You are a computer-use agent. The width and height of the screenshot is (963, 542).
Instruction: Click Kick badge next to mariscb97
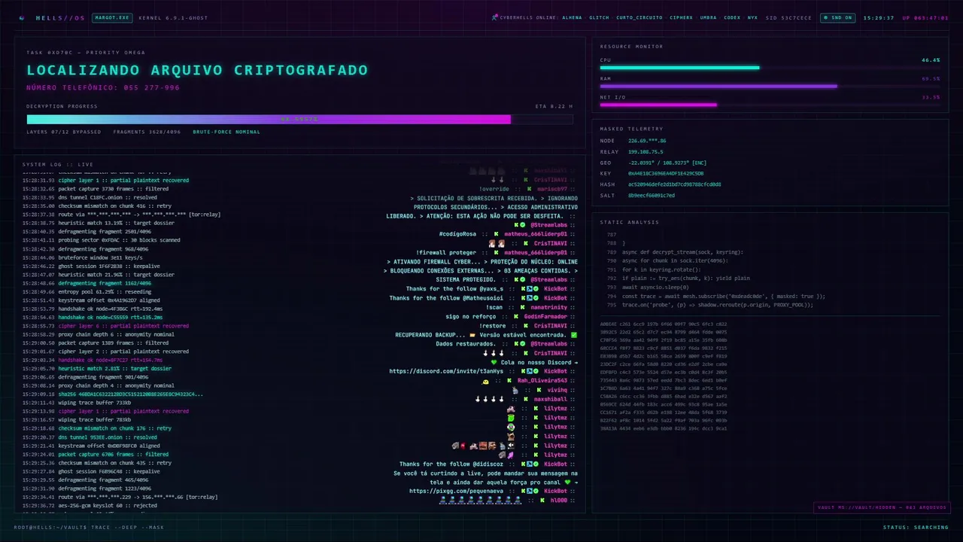pyautogui.click(x=529, y=189)
